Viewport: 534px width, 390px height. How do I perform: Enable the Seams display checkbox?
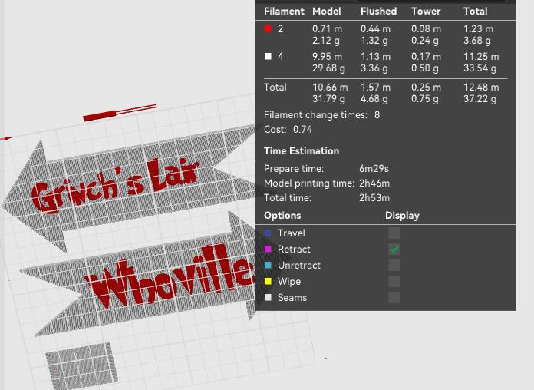[x=394, y=297]
